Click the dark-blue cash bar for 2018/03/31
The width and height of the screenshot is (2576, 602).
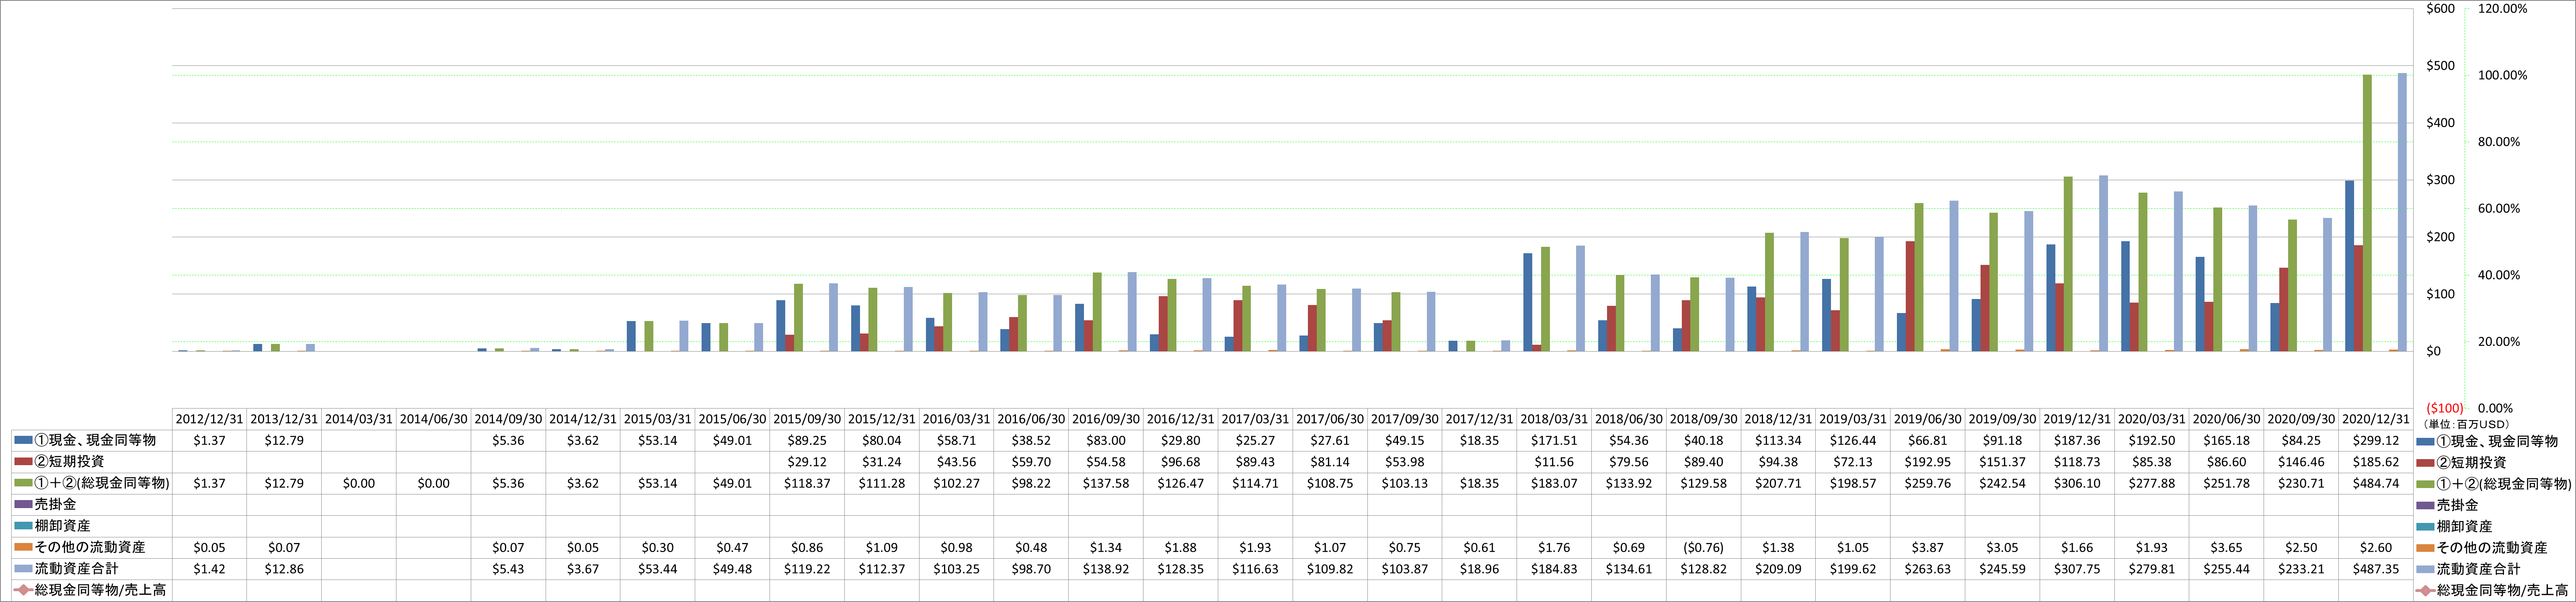(x=1528, y=303)
